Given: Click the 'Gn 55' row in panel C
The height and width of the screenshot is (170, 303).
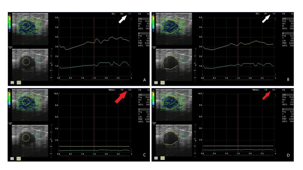Looking at the screenshot, I should (x=143, y=100).
